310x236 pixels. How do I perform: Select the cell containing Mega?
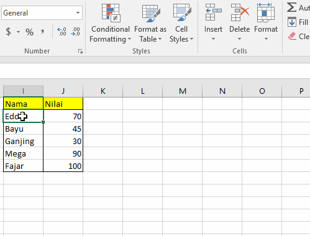click(23, 153)
